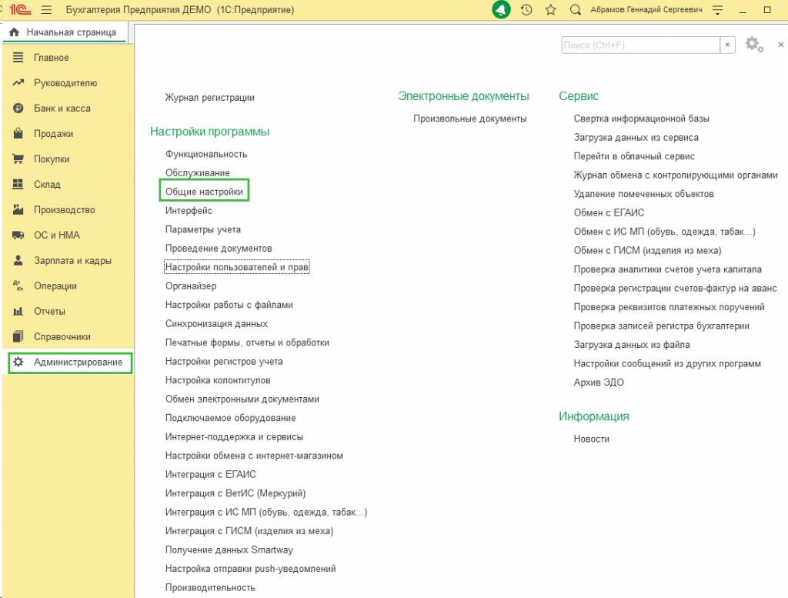This screenshot has height=598, width=788.
Task: Click the Зарплата и кадры person icon
Action: [x=18, y=260]
